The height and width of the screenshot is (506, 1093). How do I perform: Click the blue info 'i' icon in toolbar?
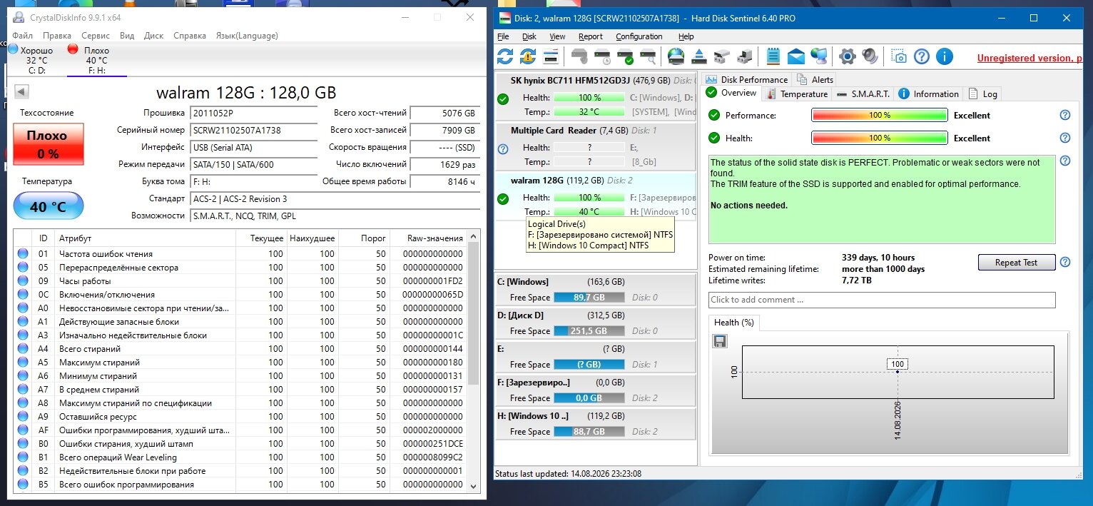tap(945, 56)
